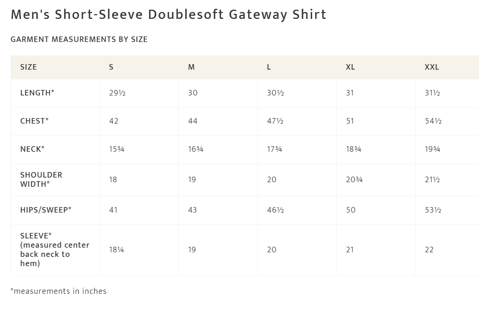Viewport: 479px width, 309px height.
Task: Click the S size column header
Action: (111, 67)
